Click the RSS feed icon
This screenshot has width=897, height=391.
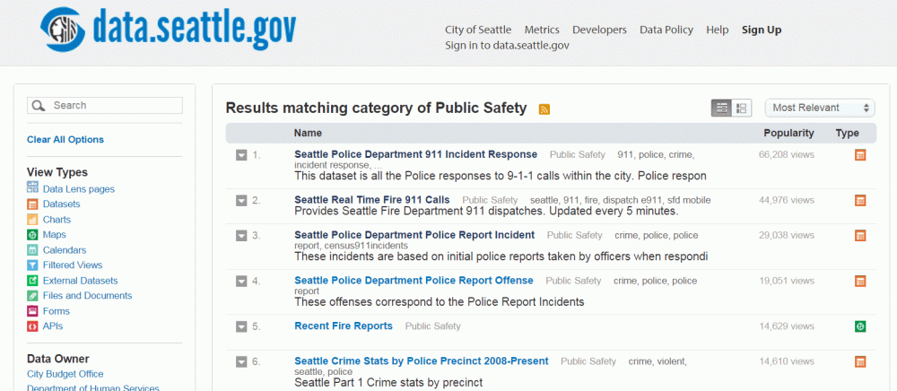(544, 109)
